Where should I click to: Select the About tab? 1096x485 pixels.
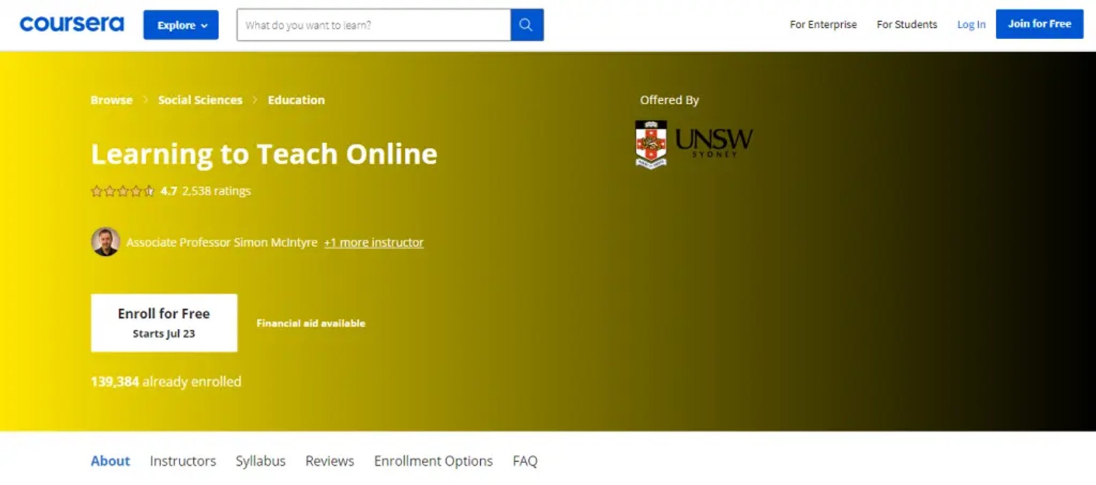pos(110,461)
